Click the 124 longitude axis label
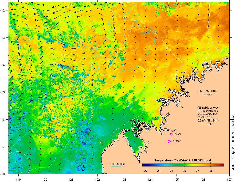 (x=150, y=179)
